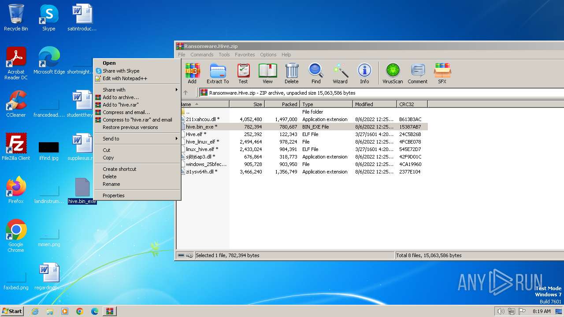Viewport: 564px width, 317px height.
Task: Click the taskbar clock showing 8:19 AM
Action: pos(542,311)
